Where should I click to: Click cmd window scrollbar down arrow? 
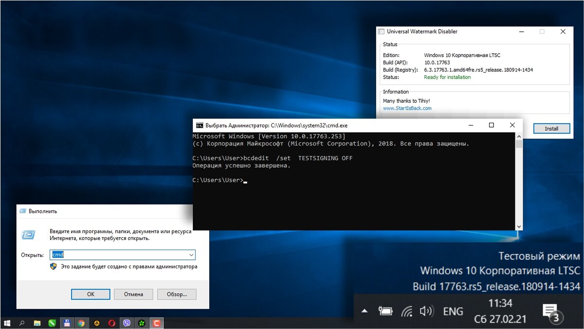click(x=519, y=226)
